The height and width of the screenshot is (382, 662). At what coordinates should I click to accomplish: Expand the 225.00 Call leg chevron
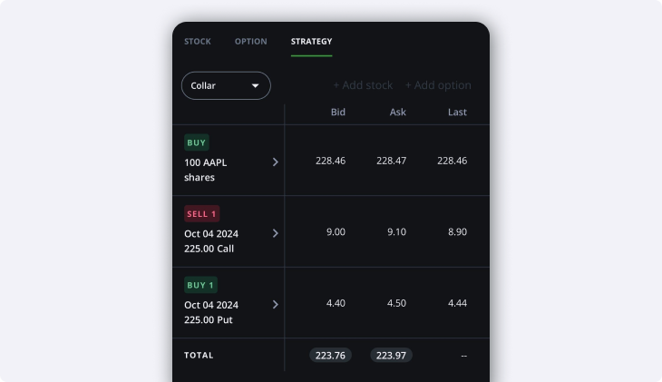click(276, 233)
